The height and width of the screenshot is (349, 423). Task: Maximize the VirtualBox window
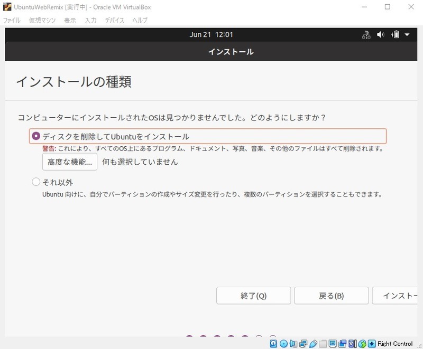click(388, 7)
